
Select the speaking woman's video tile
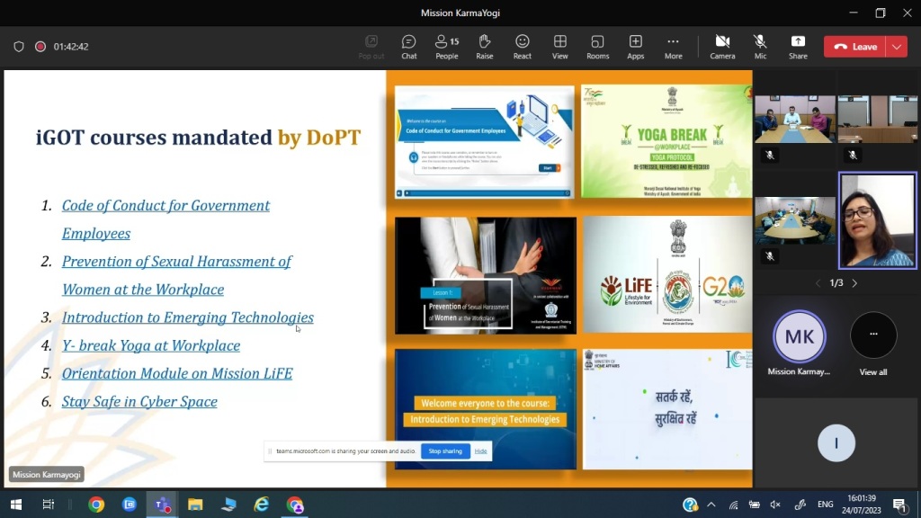pos(878,220)
